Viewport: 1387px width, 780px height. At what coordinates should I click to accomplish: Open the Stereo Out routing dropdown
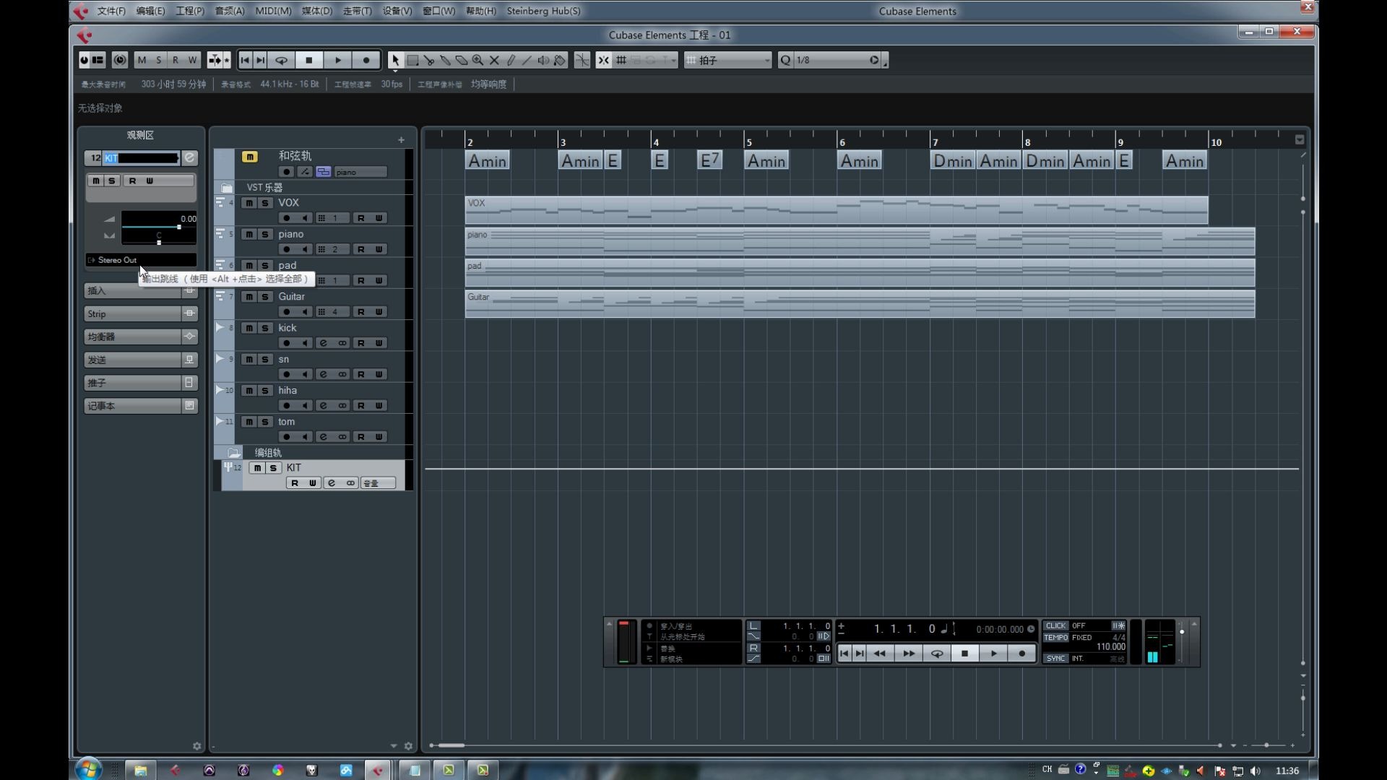pos(140,260)
